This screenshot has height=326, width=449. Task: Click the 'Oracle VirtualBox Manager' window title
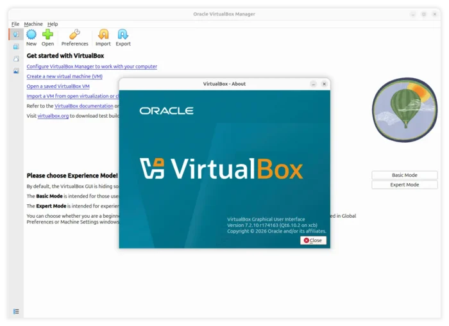click(x=224, y=14)
